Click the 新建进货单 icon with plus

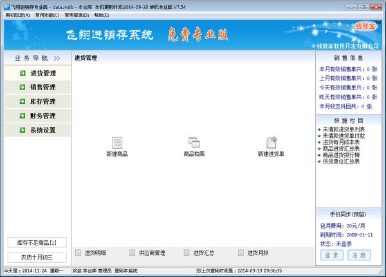[271, 142]
